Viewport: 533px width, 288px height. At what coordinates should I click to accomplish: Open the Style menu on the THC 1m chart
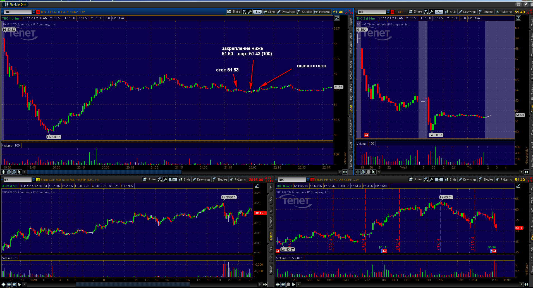point(269,12)
